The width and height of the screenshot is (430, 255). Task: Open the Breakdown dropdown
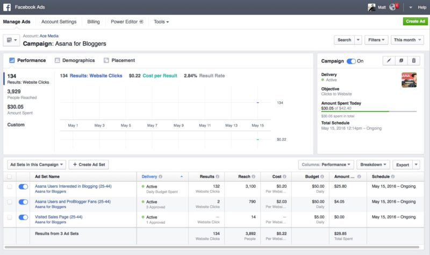coord(373,165)
